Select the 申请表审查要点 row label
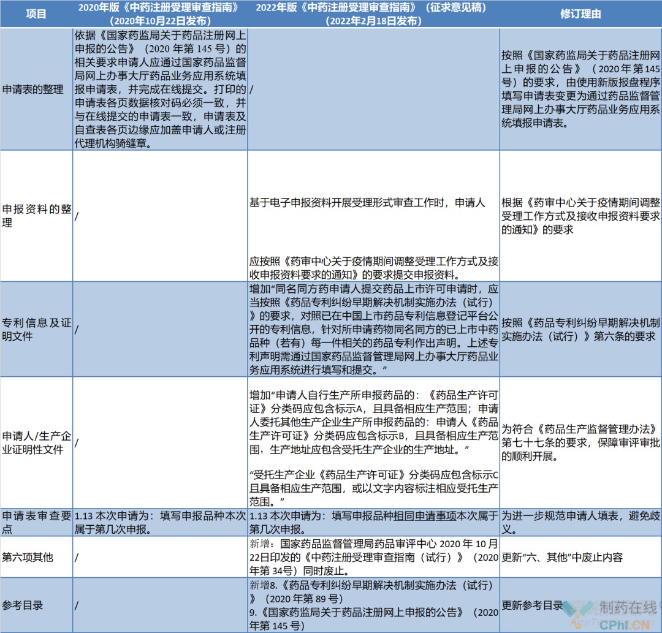The image size is (662, 633). click(36, 523)
